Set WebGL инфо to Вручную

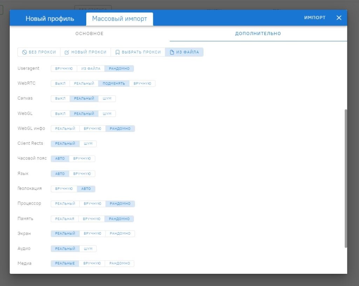pyautogui.click(x=93, y=129)
